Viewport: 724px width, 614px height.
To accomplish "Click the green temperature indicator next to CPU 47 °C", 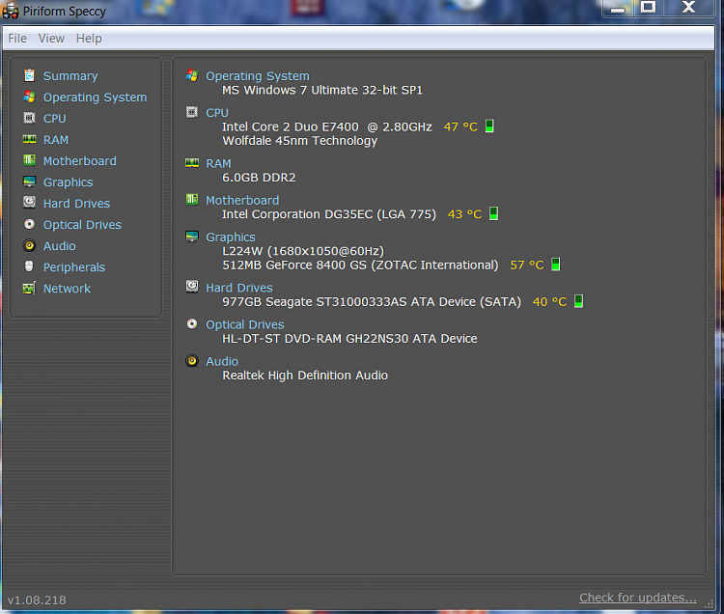I will 489,126.
